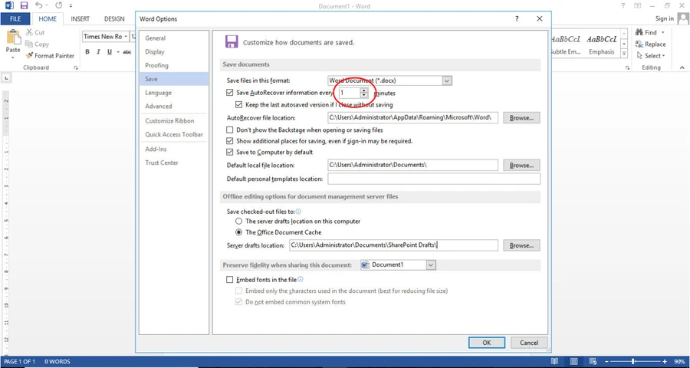Image resolution: width=690 pixels, height=368 pixels.
Task: Browse for AutoRecover file location
Action: 521,118
